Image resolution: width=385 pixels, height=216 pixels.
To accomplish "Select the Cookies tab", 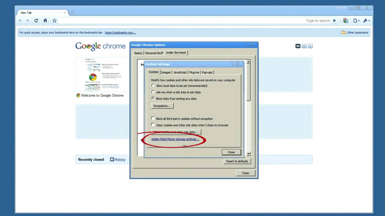I will 153,72.
